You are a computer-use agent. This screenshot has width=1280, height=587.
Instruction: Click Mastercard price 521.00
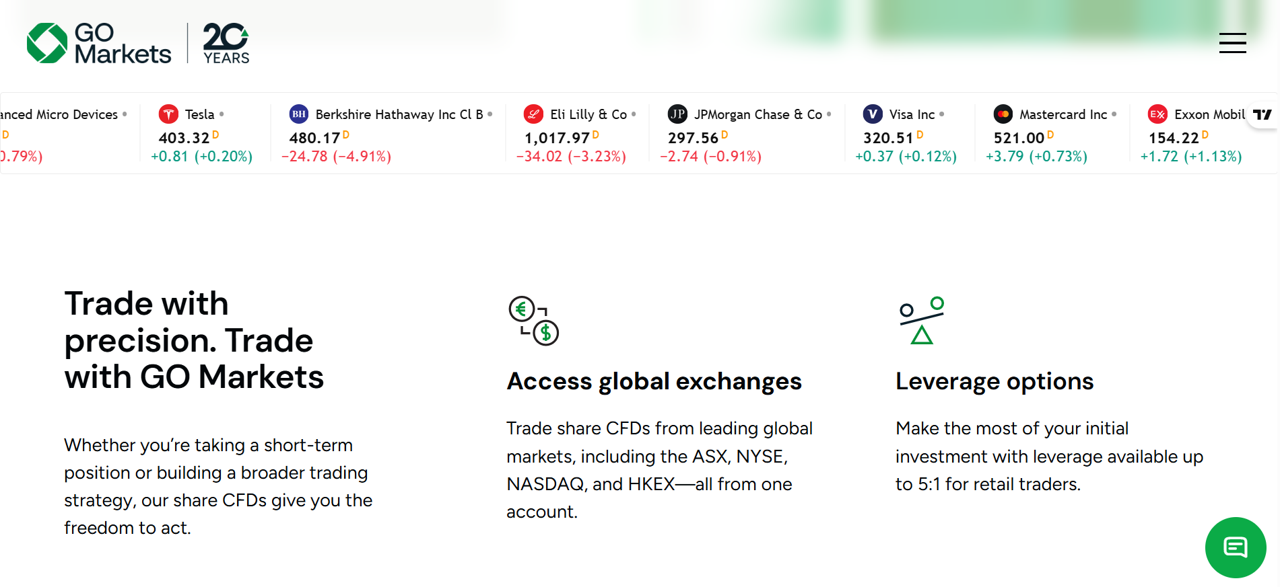1019,138
